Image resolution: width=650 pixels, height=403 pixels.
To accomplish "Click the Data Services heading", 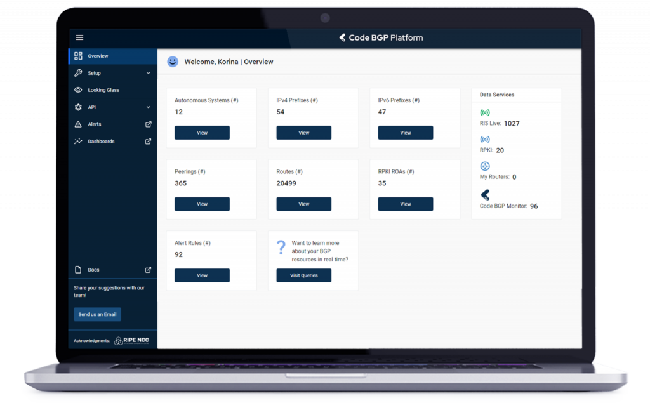I will 497,95.
